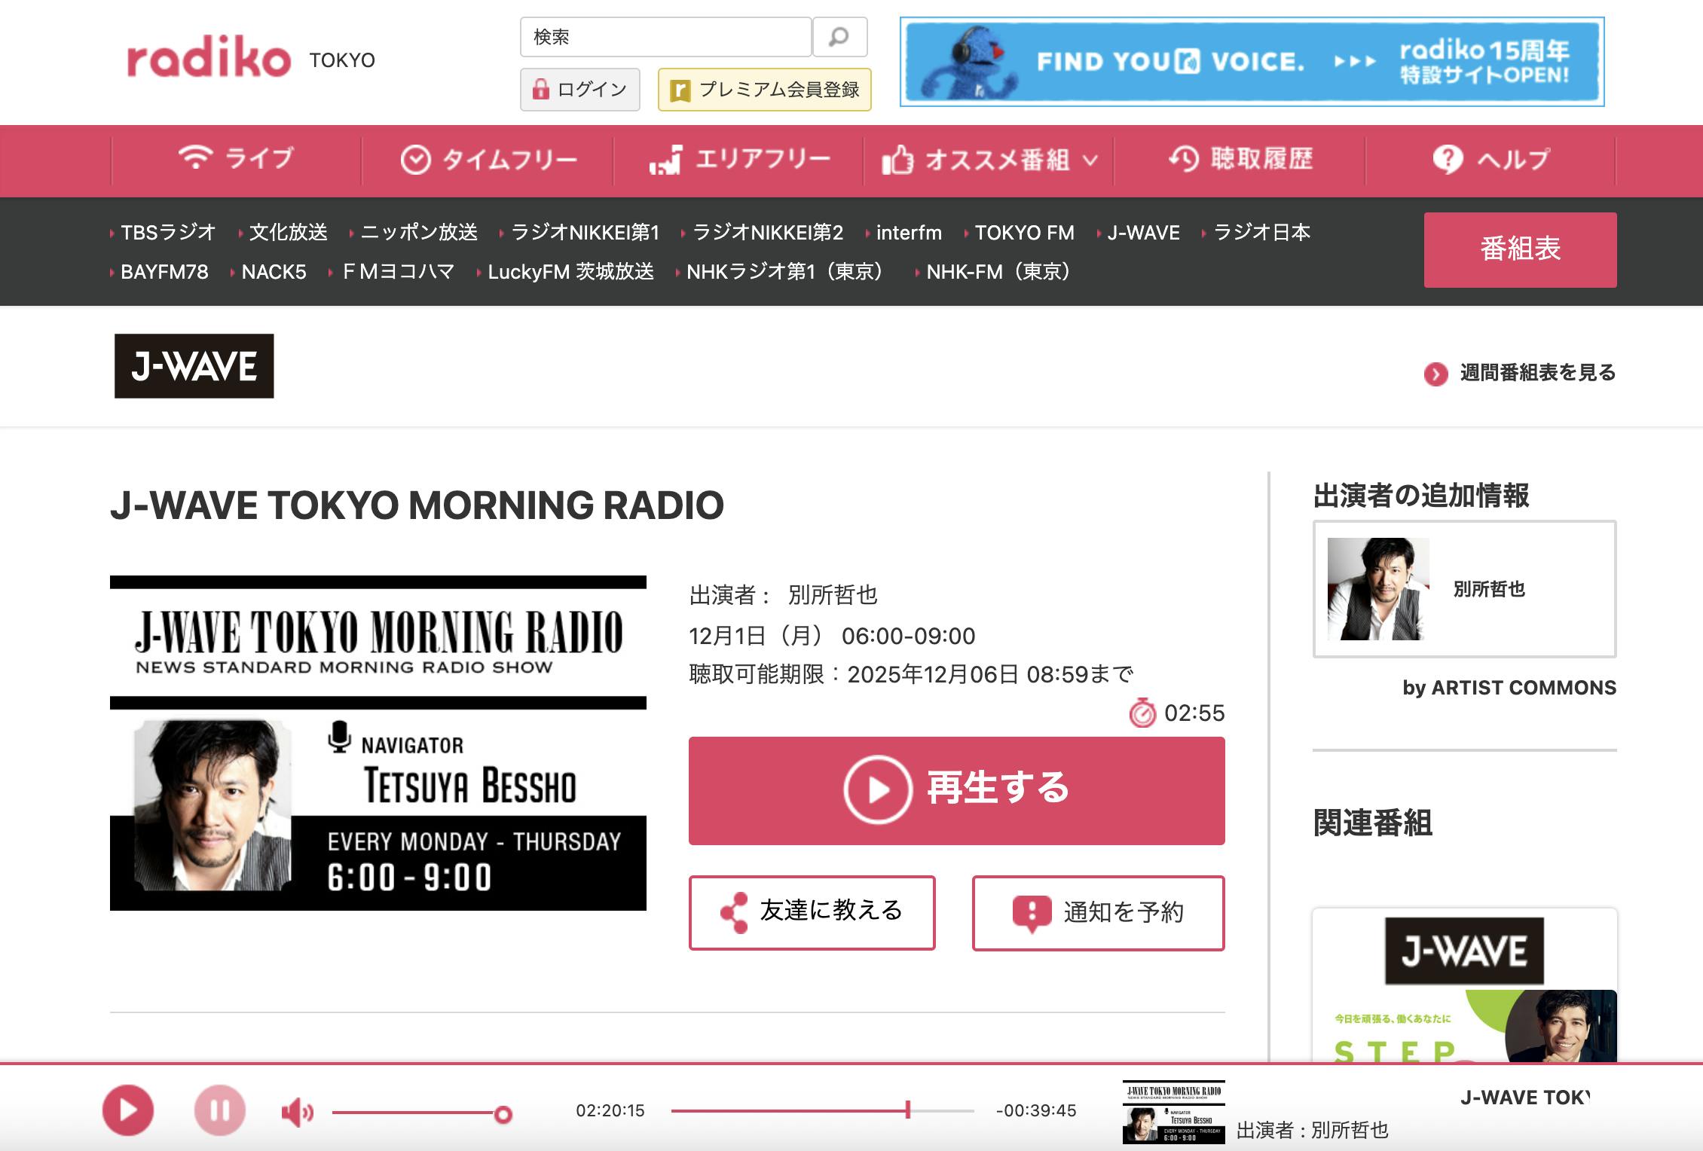This screenshot has width=1703, height=1151.
Task: Open the 番組表 program guide
Action: pyautogui.click(x=1519, y=249)
